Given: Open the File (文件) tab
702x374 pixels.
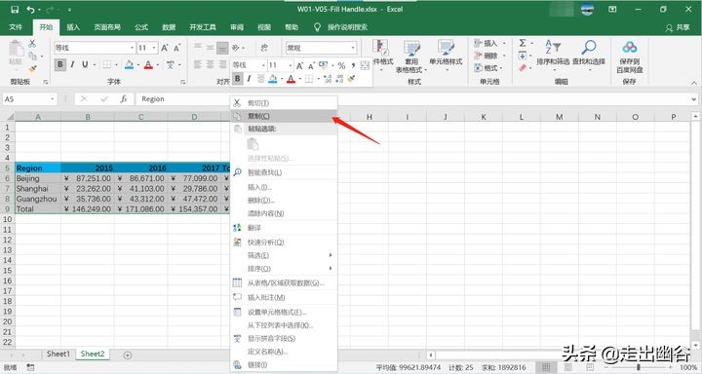Looking at the screenshot, I should point(16,27).
